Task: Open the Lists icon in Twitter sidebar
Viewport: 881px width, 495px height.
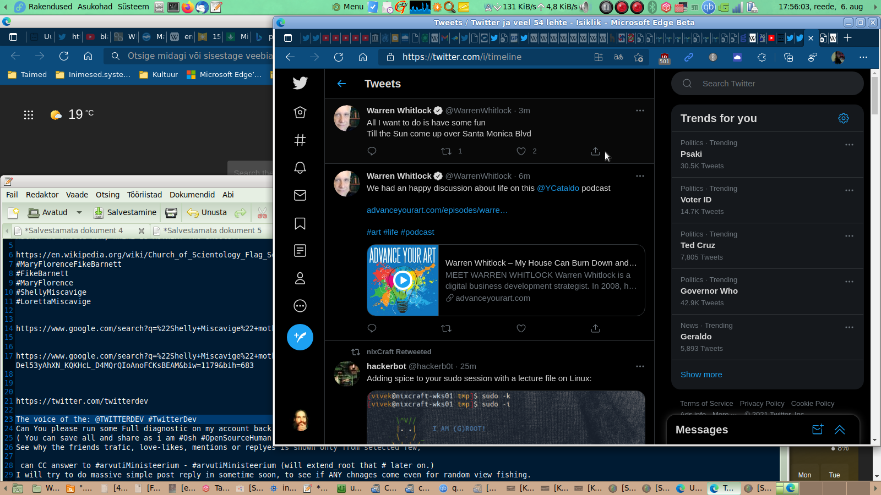Action: click(x=300, y=251)
